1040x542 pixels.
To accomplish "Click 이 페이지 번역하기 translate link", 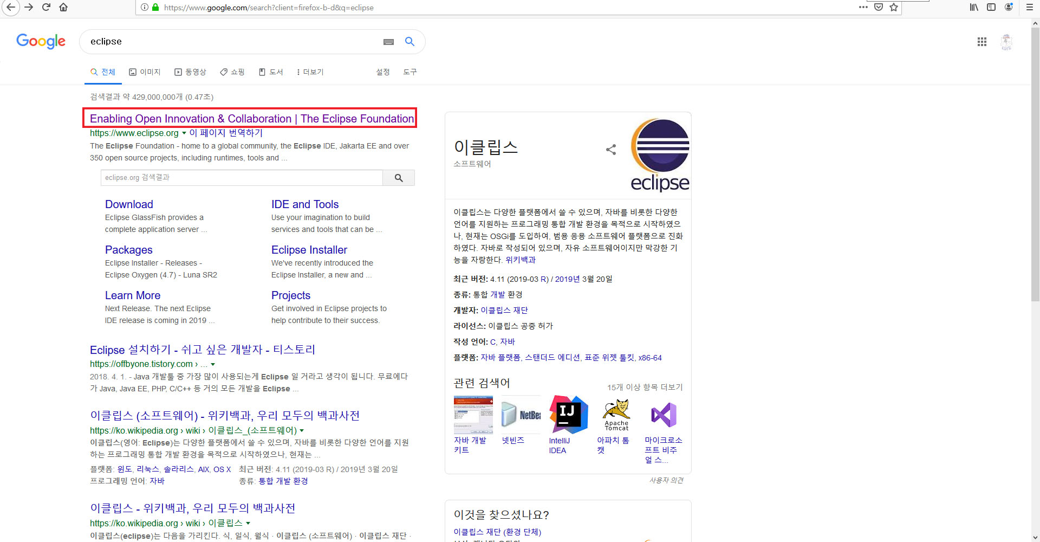I will [226, 133].
